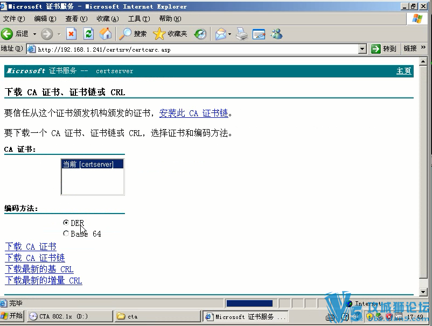The height and width of the screenshot is (326, 432).
Task: Expand the 链接 links toolbar chevron
Action: (x=423, y=47)
